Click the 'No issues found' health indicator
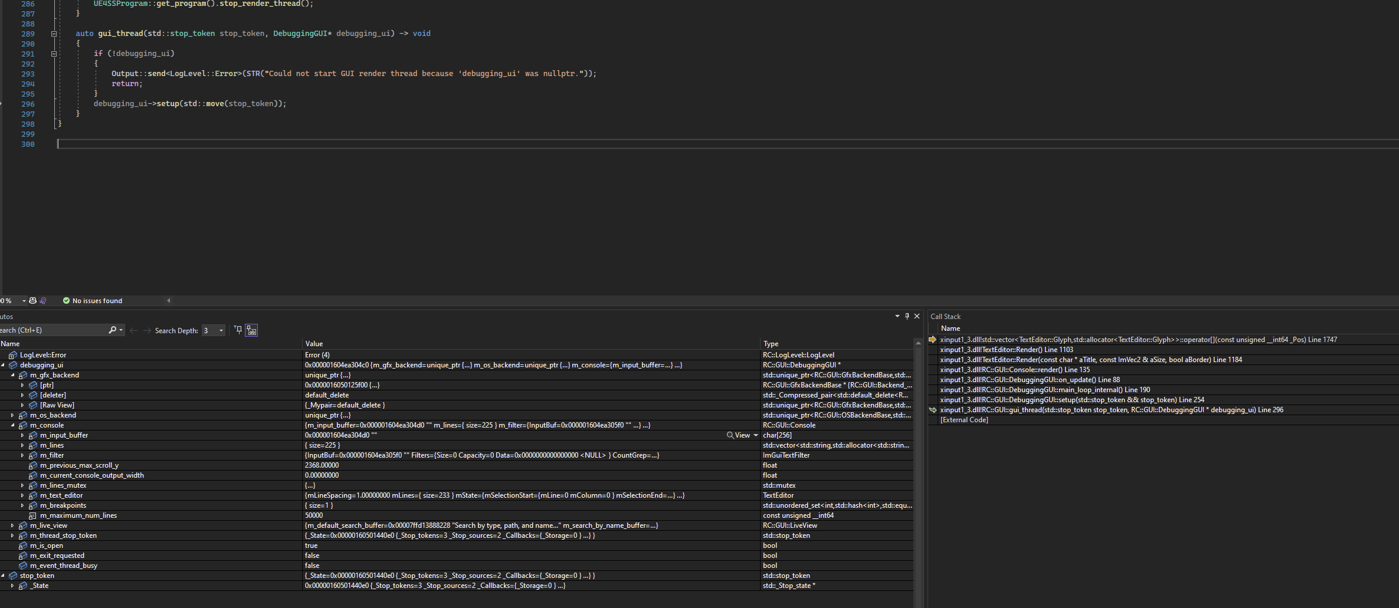This screenshot has height=608, width=1399. coord(92,301)
